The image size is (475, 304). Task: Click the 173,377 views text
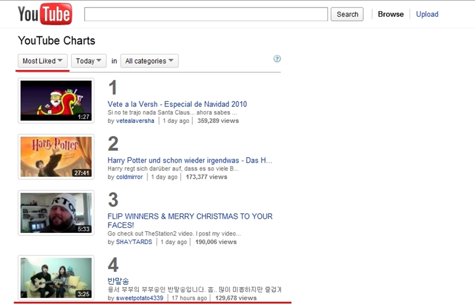click(207, 177)
